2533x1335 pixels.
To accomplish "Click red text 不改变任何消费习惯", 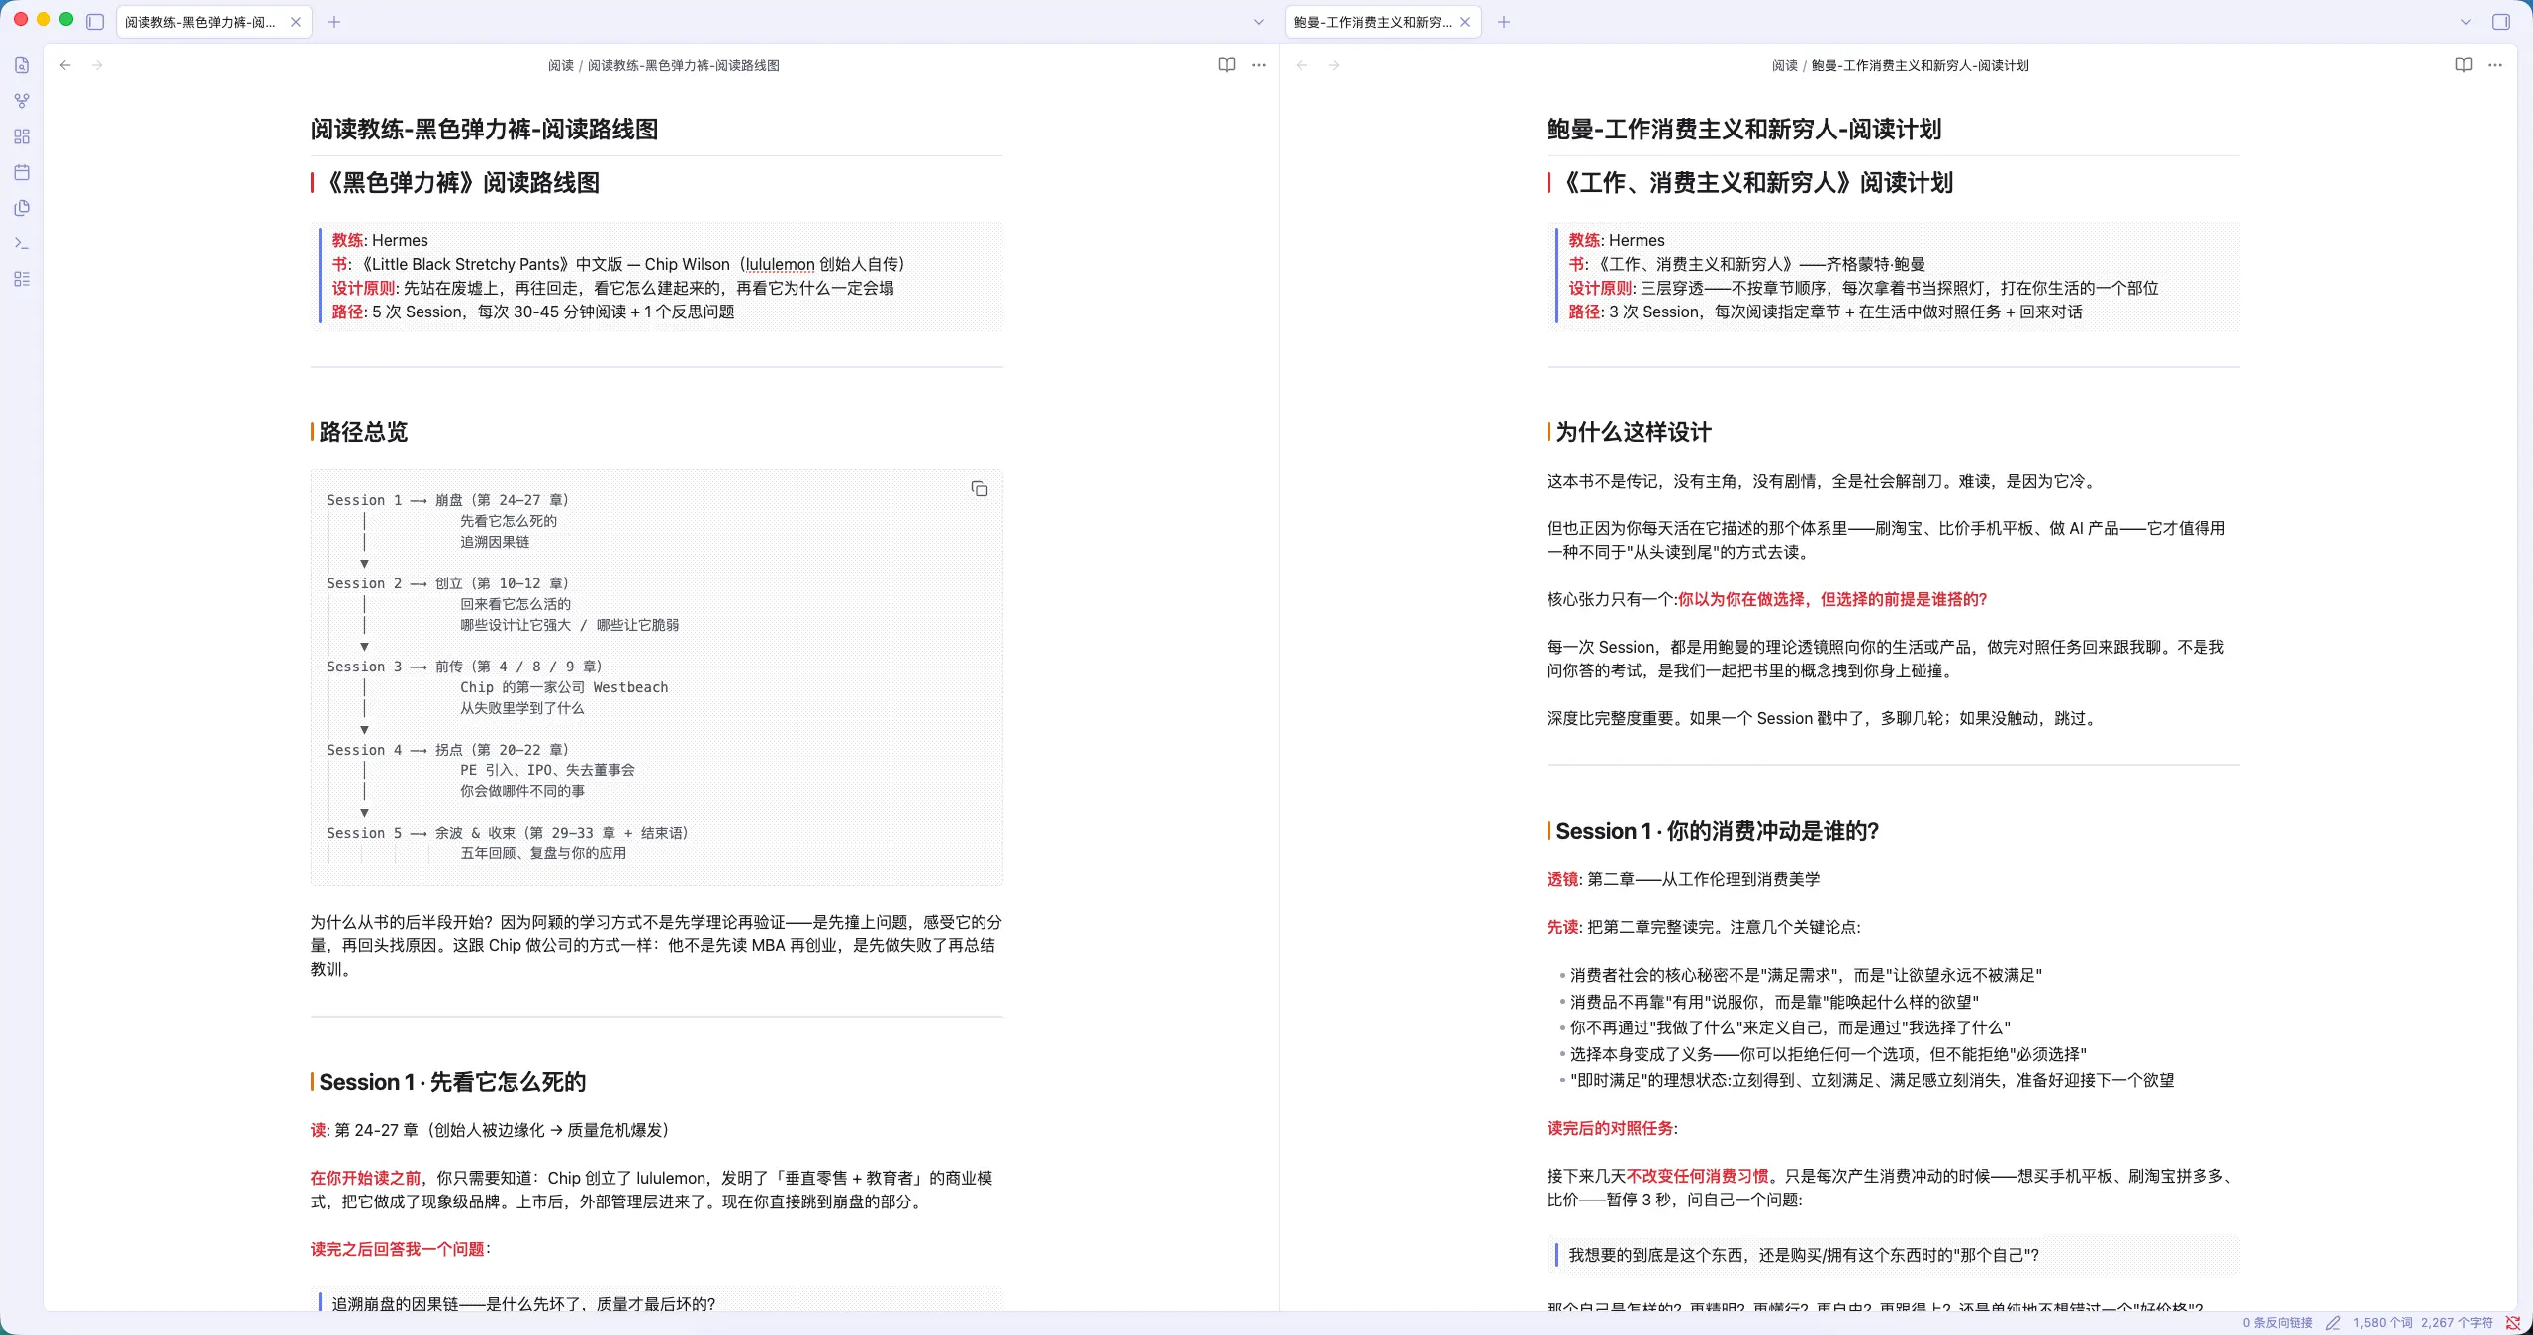I will 1698,1176.
